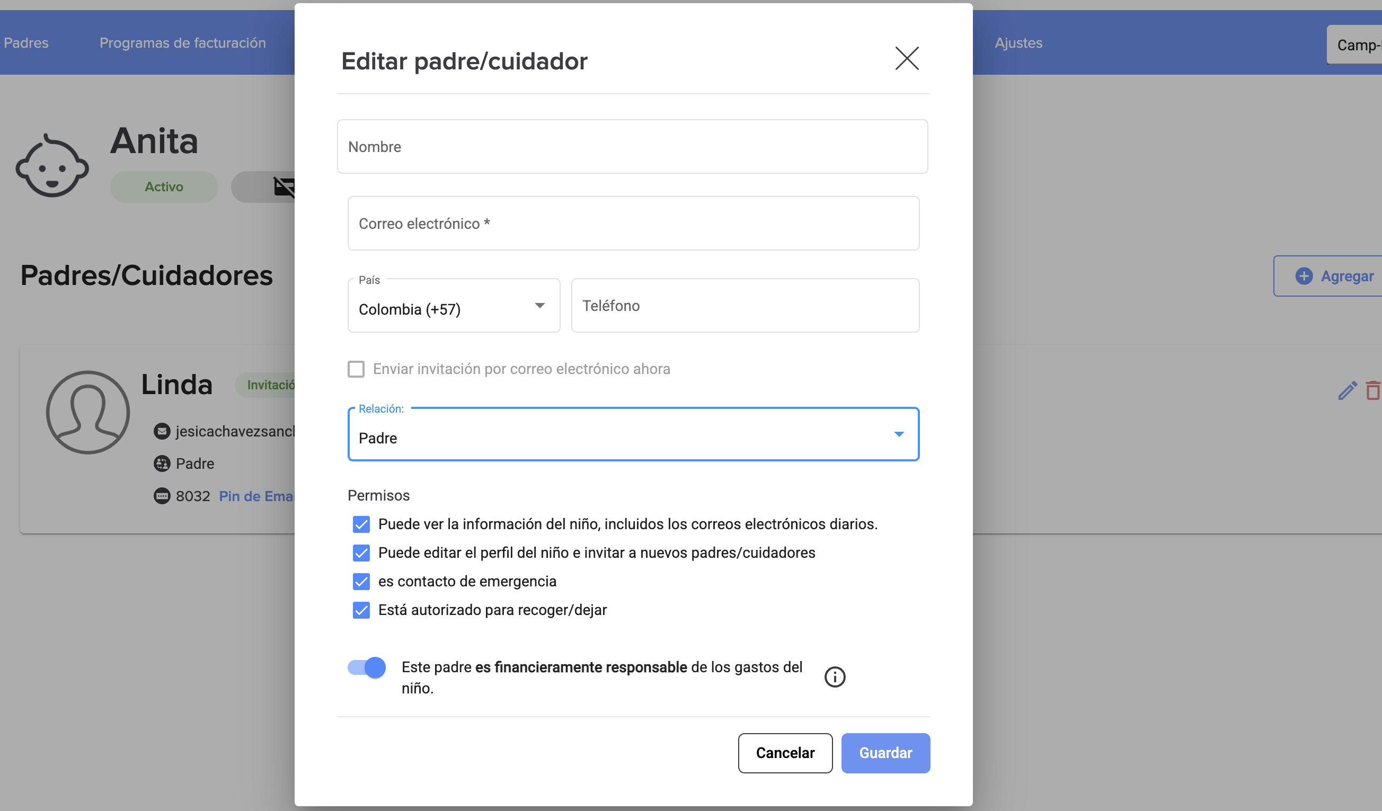The width and height of the screenshot is (1382, 811).
Task: Click into the Correo electrónico field
Action: (x=633, y=224)
